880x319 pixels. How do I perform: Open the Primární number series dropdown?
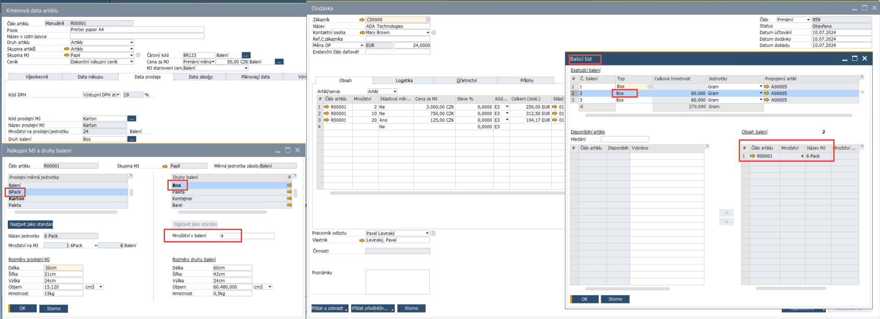tap(808, 20)
